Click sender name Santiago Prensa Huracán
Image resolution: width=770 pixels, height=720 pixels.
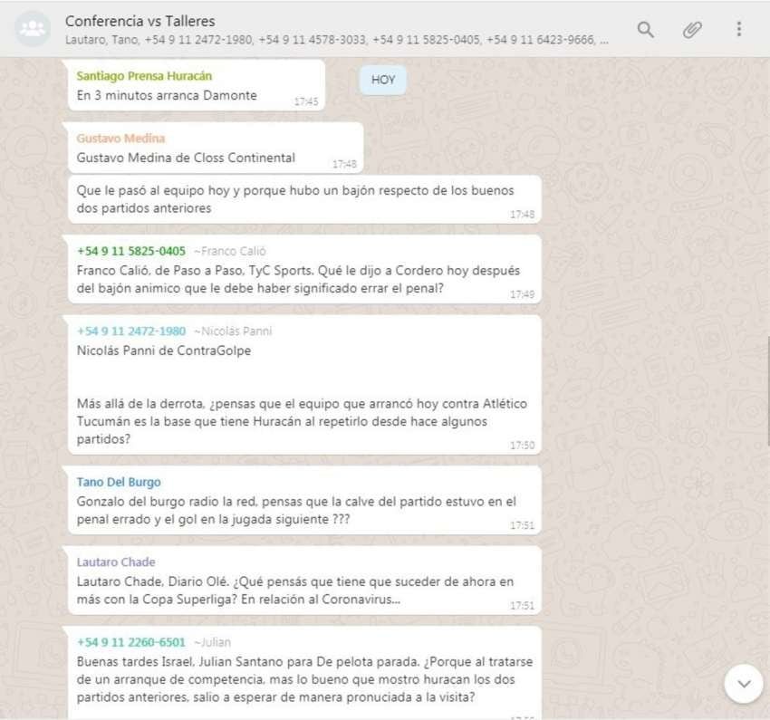tap(144, 76)
